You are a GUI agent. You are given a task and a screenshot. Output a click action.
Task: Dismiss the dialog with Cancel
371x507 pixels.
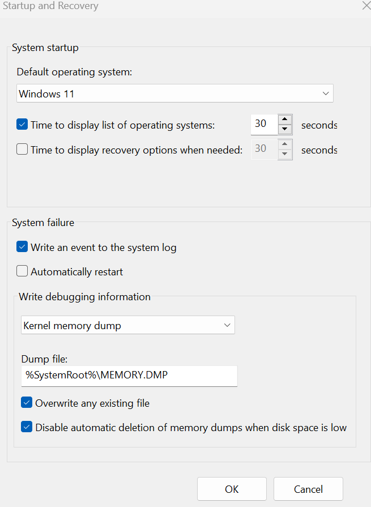pos(308,489)
